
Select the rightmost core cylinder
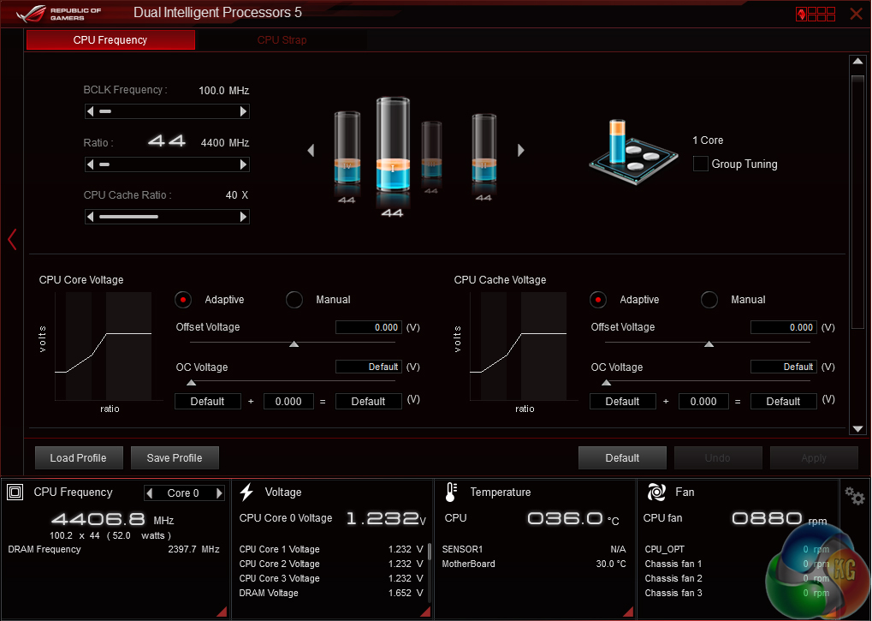click(x=483, y=148)
